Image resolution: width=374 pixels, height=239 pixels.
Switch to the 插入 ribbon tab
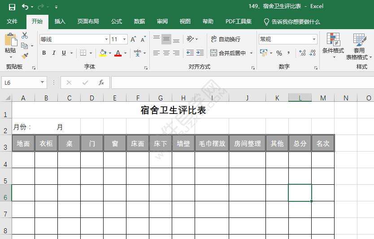point(60,22)
